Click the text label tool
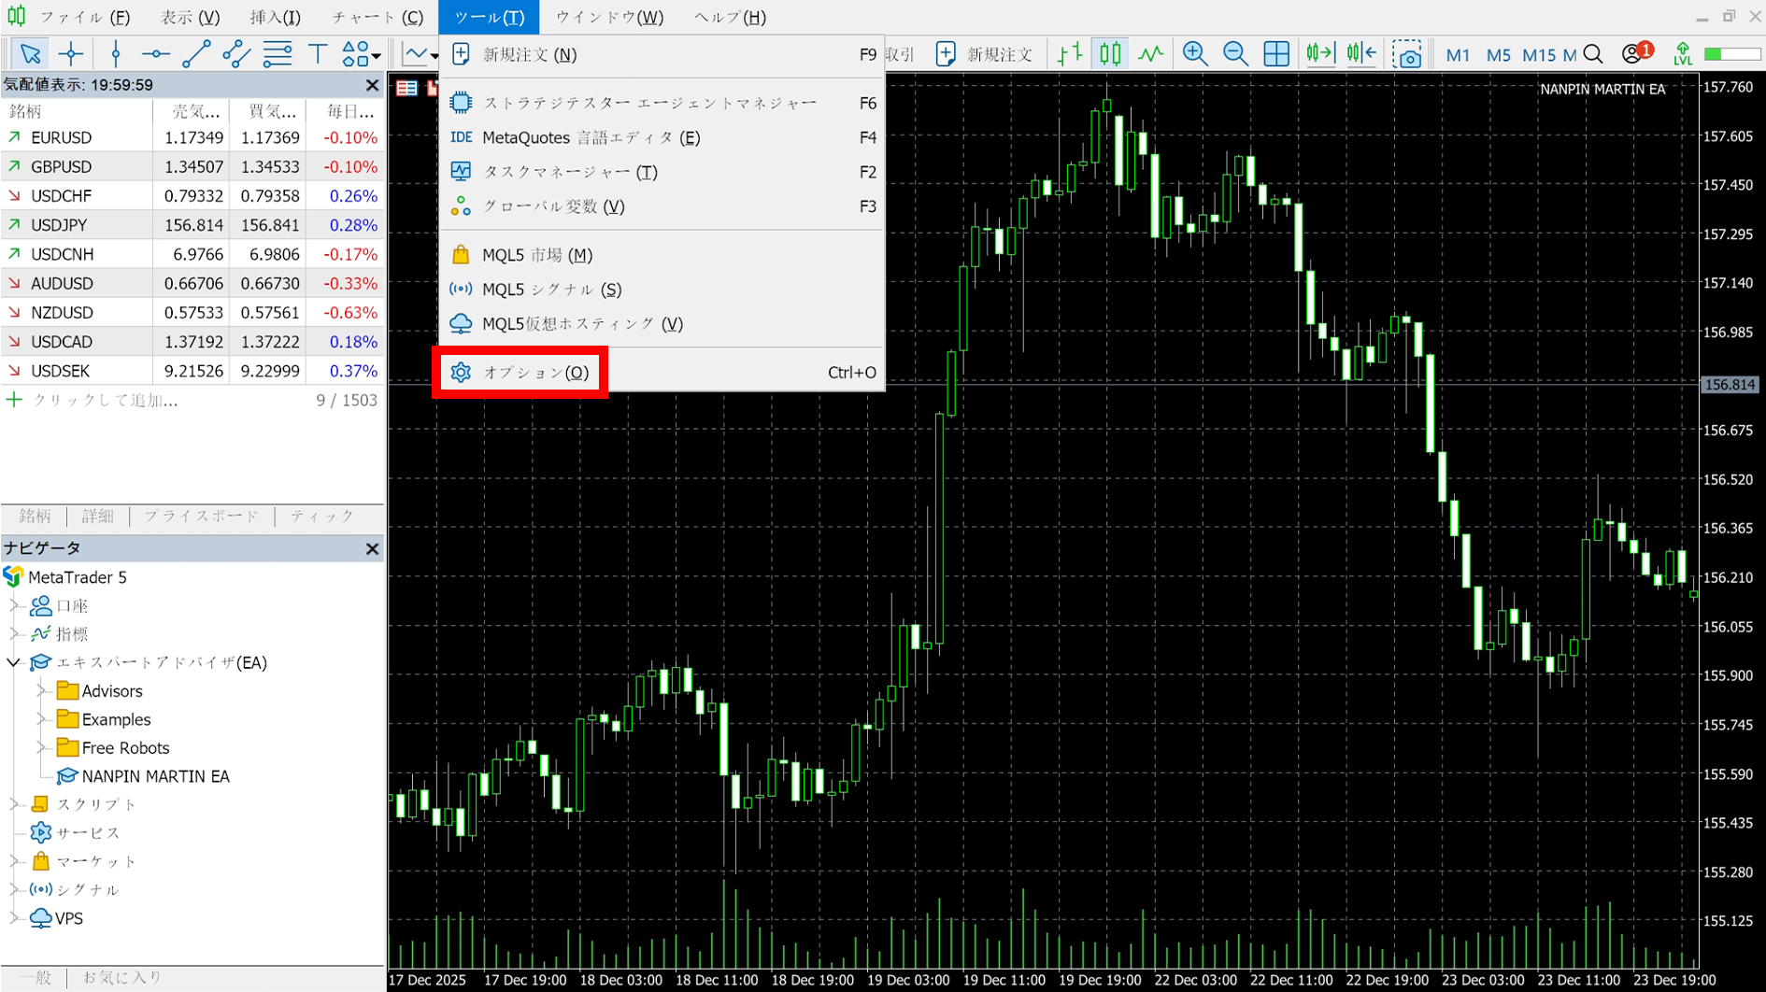This screenshot has width=1766, height=992. point(318,54)
